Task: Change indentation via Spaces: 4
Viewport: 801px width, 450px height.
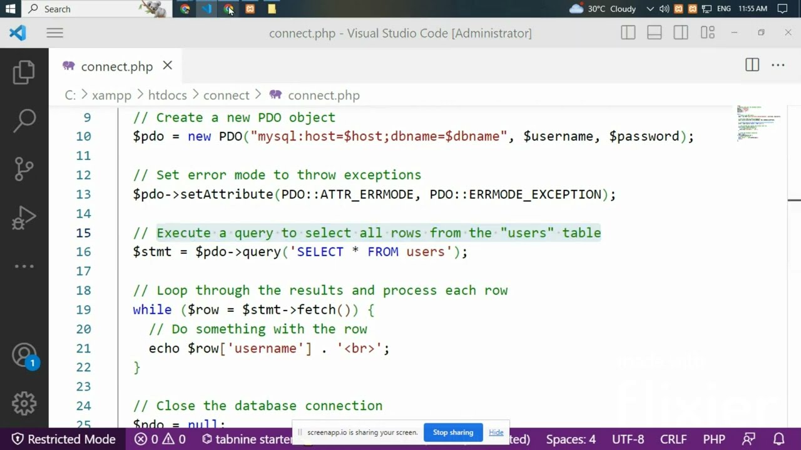Action: (x=571, y=439)
